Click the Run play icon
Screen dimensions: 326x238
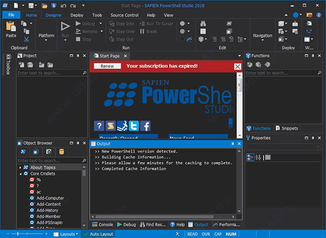65,27
